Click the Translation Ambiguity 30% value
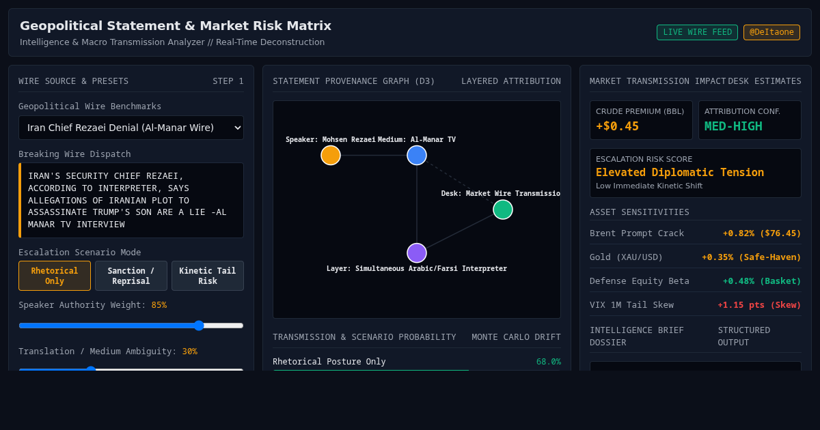Viewport: 820px width, 430px height. [189, 352]
